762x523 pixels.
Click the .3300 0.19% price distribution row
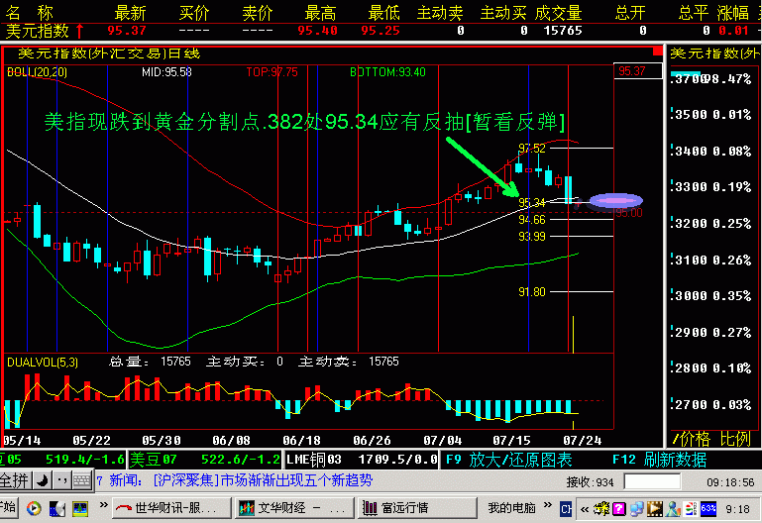(711, 187)
